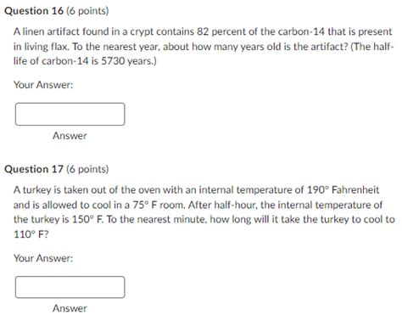402x315 pixels.
Task: Click the '(6 points)' text beside Question 17
Action: pos(87,169)
